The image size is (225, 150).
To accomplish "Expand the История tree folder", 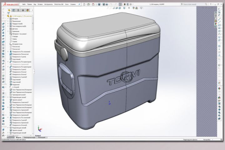I will [x=8, y=19].
